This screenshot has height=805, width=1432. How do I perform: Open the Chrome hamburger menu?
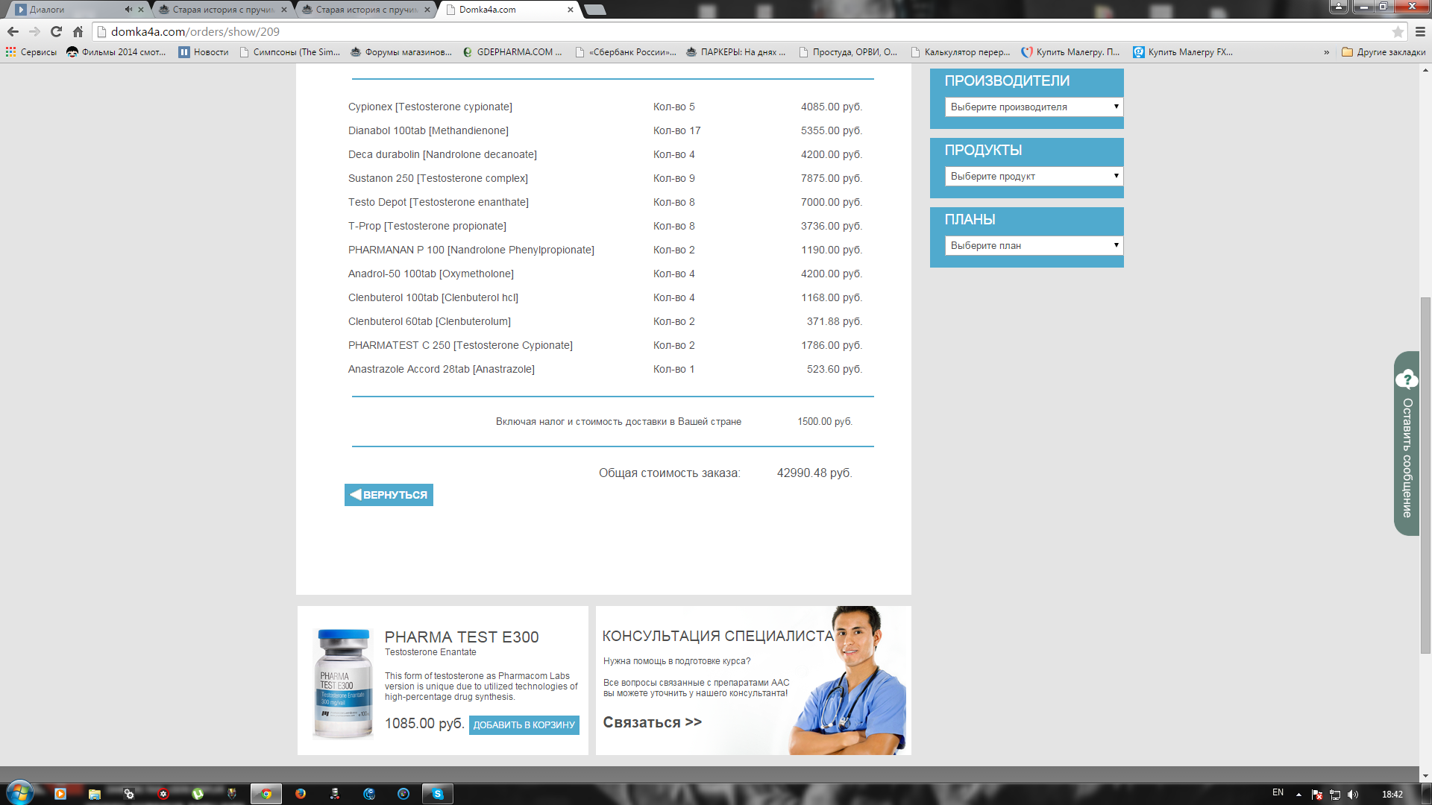click(x=1420, y=31)
